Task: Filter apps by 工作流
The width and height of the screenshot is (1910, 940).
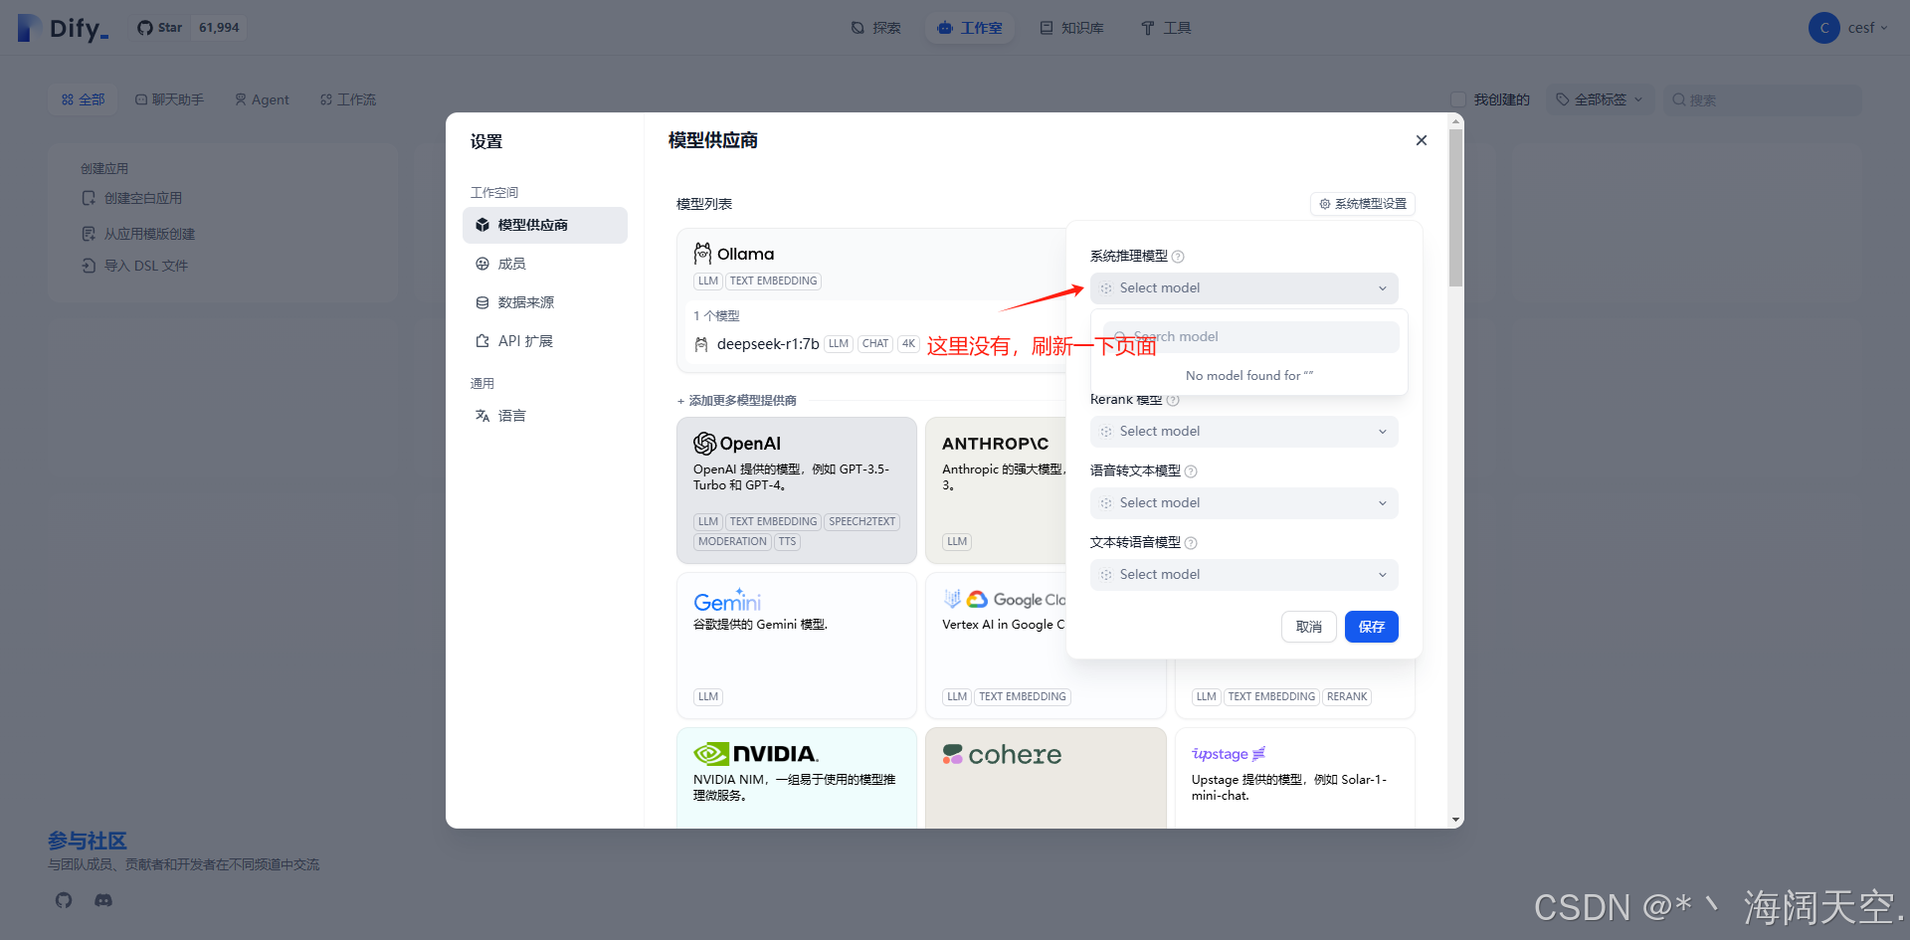Action: pyautogui.click(x=348, y=99)
